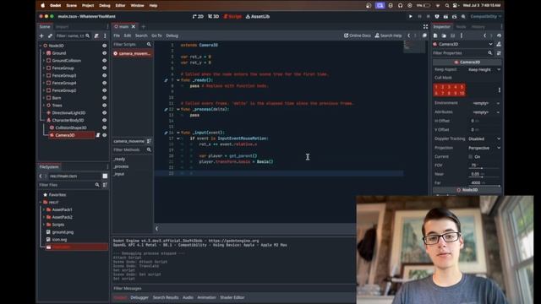Viewport: 541px width, 304px height.
Task: Fold the _input function at line 16
Action: [178, 133]
